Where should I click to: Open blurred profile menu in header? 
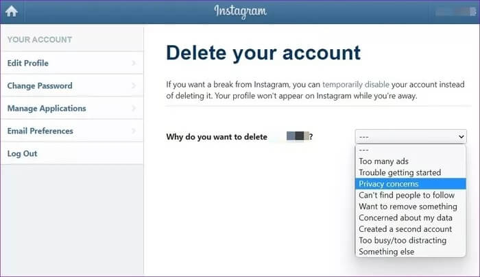tap(456, 12)
